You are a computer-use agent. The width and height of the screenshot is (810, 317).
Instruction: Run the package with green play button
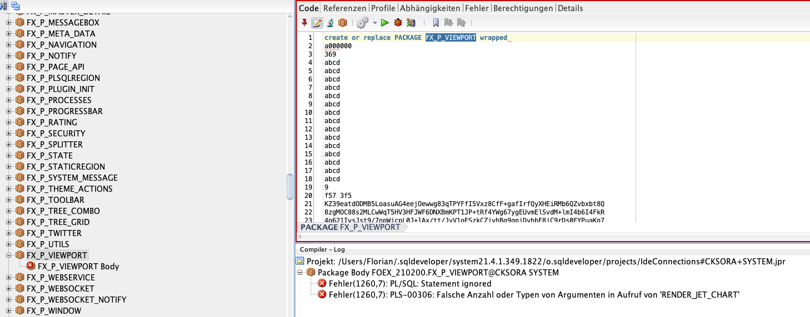pyautogui.click(x=384, y=23)
